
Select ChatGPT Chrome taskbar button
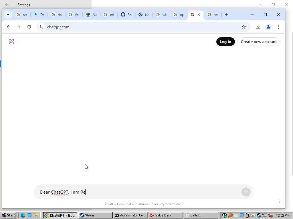pyautogui.click(x=60, y=215)
